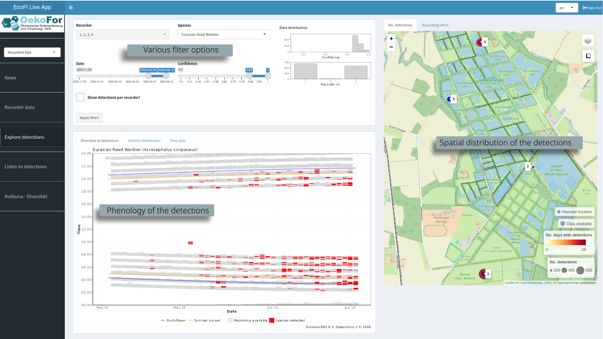Click recorder 2 marker on the map
Image resolution: width=603 pixels, height=339 pixels.
pyautogui.click(x=449, y=99)
